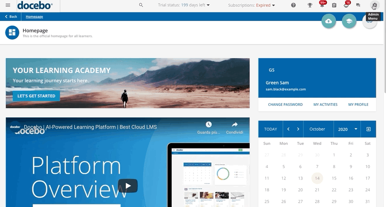Viewport: 386px width, 207px height.
Task: Click sam.black@example.com email text
Action: [x=285, y=90]
